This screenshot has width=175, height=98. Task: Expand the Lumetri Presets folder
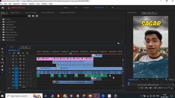click(x=1, y=22)
